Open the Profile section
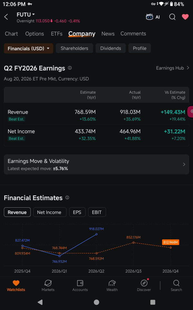Viewport: 193px width, 310px height. tap(140, 48)
